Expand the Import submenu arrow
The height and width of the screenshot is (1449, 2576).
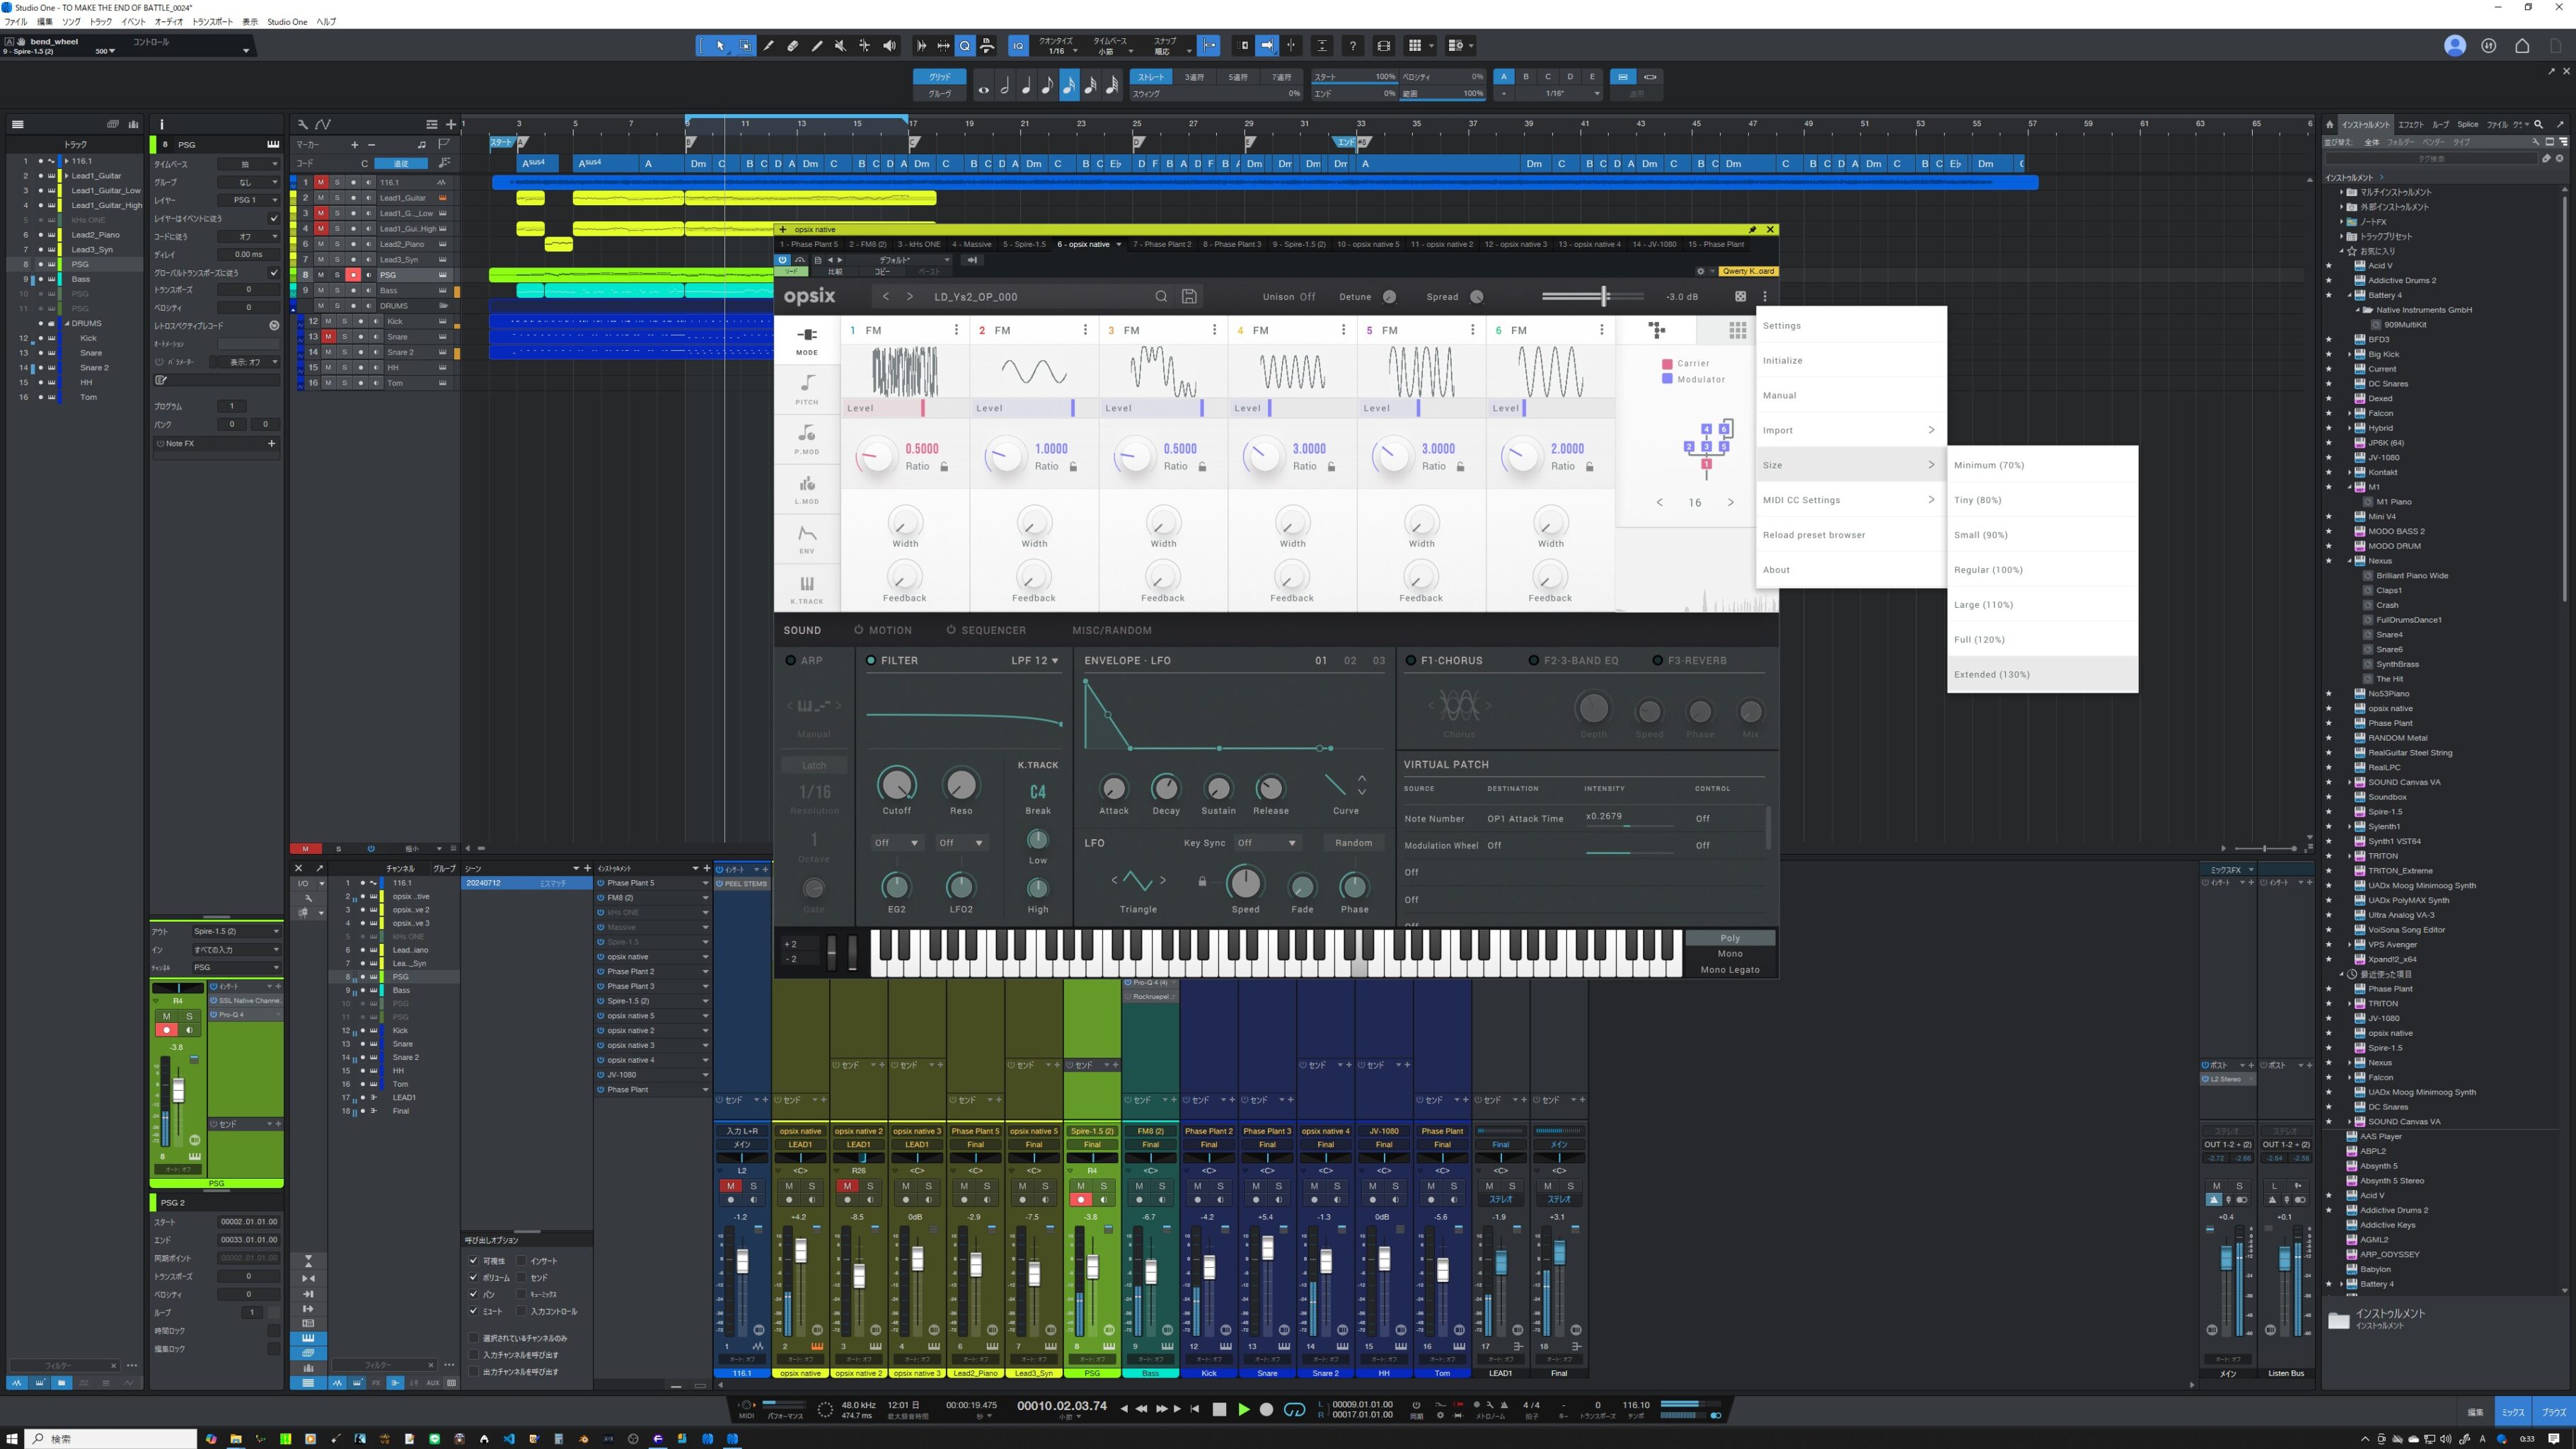coord(1931,430)
